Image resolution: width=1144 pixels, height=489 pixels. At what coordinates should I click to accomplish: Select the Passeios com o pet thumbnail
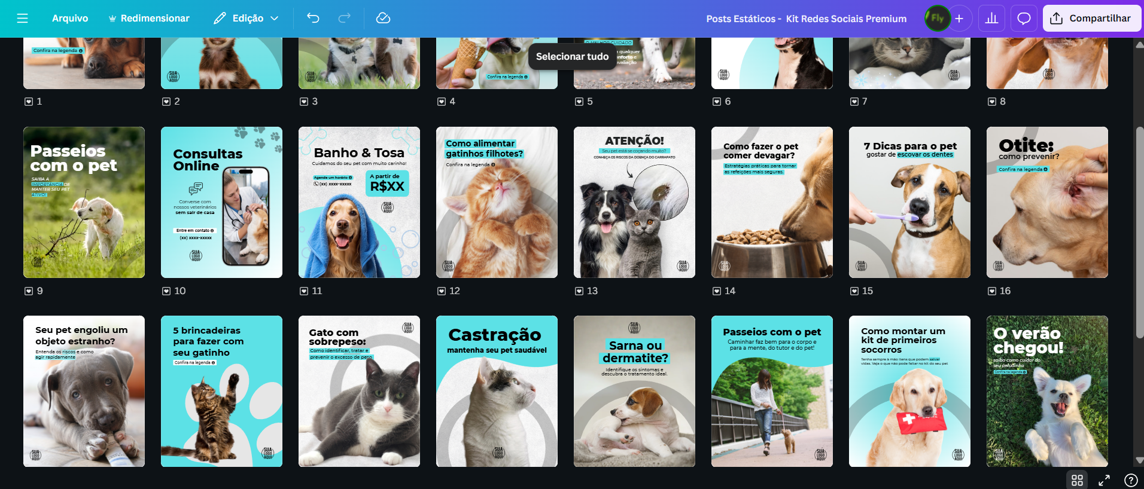coord(84,202)
